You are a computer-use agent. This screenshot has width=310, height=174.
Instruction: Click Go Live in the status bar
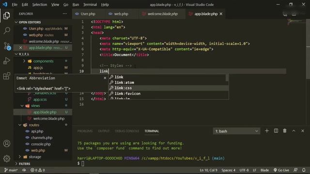[281, 170]
